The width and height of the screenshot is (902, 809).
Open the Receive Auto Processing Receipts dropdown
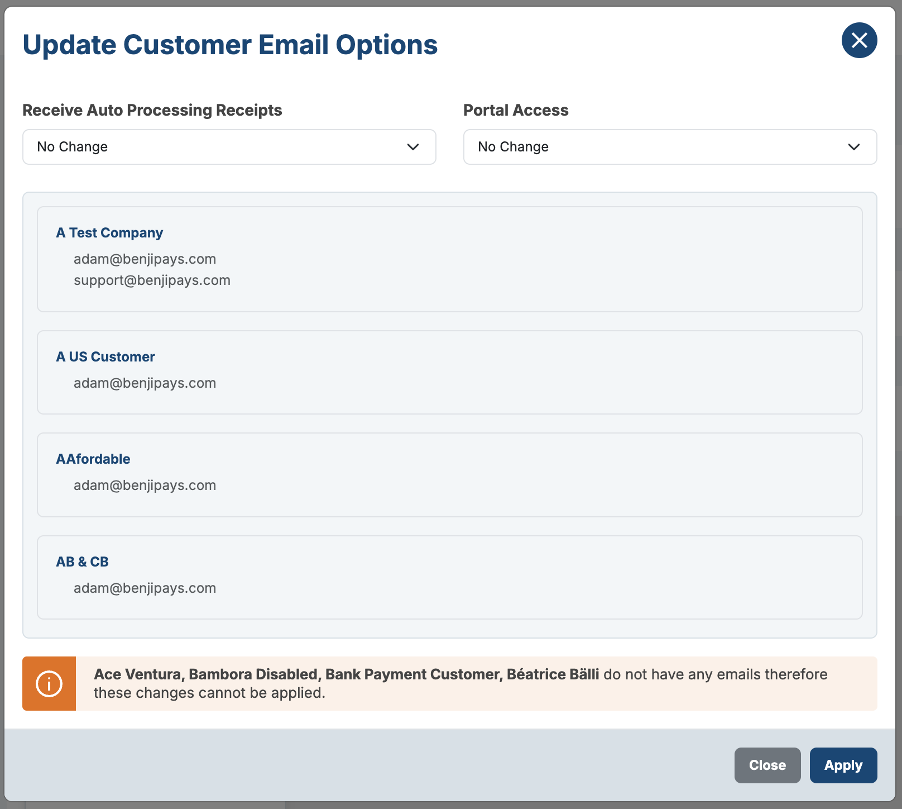(229, 147)
